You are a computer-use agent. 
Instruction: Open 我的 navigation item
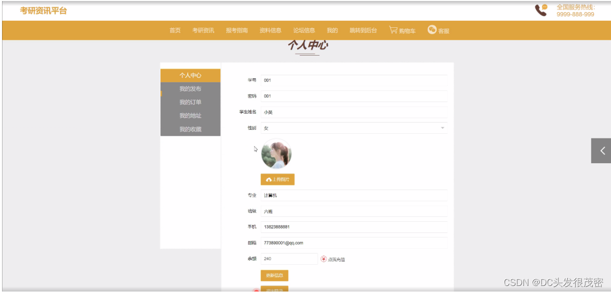[332, 30]
